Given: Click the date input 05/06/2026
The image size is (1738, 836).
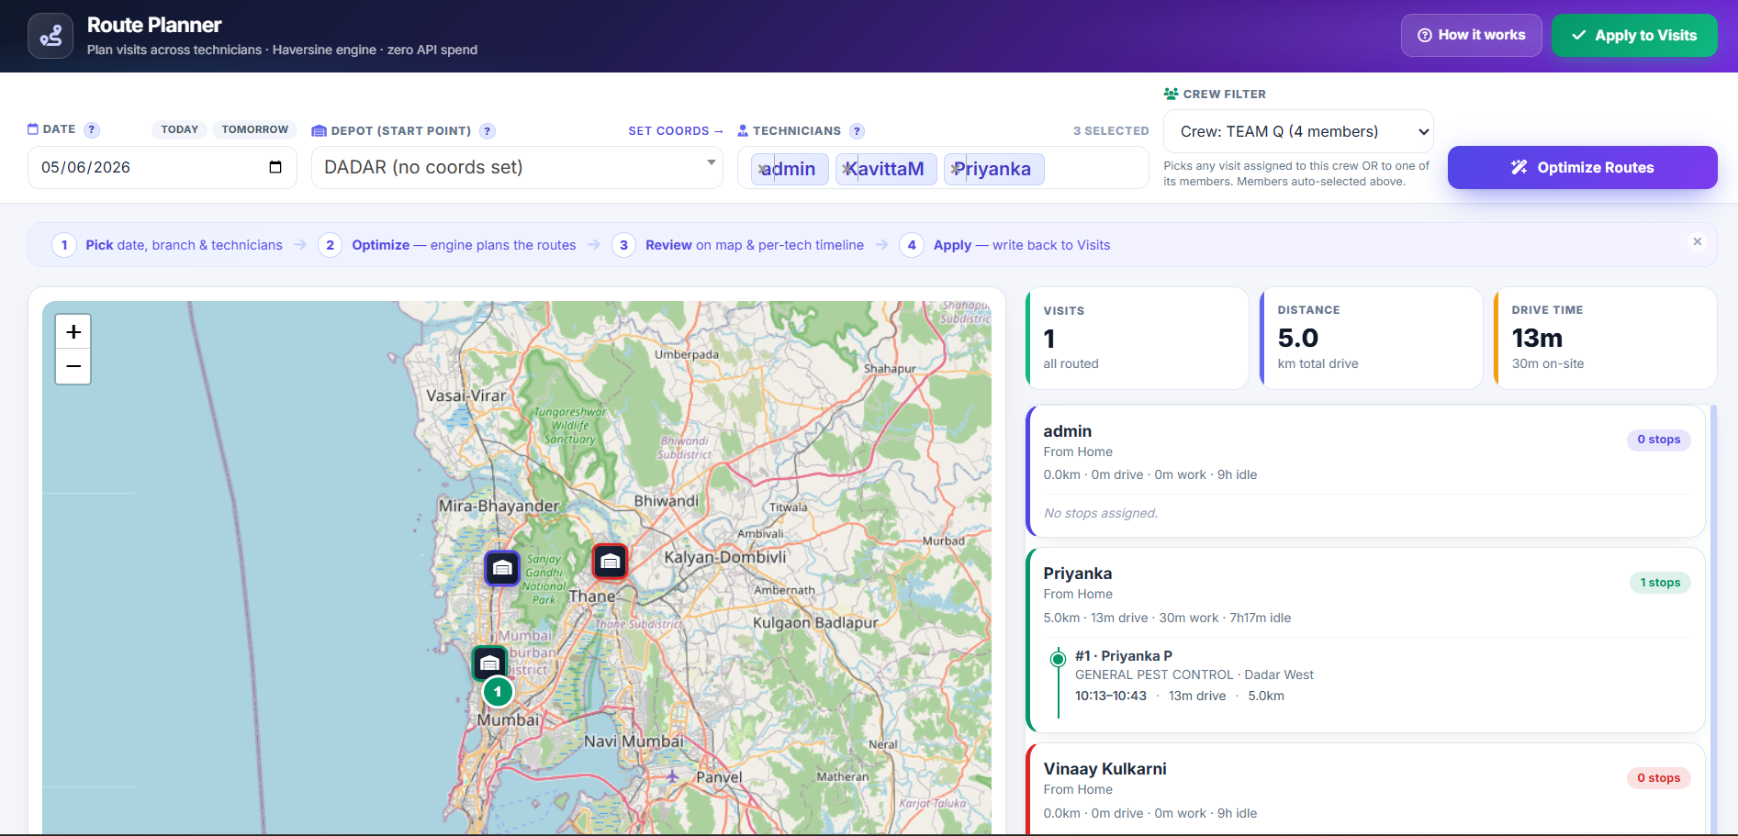Looking at the screenshot, I should (x=163, y=167).
